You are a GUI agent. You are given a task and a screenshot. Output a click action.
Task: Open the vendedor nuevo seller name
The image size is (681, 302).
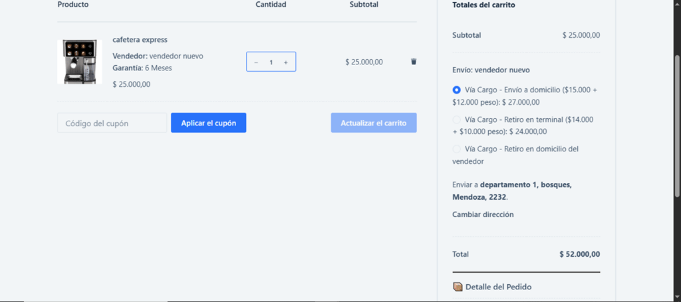click(x=176, y=56)
